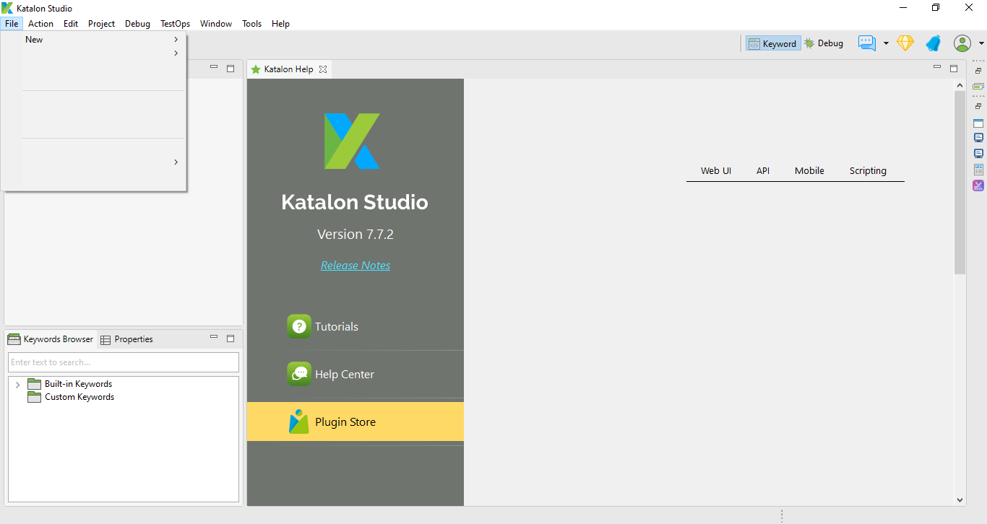Click the help page vertical scrollbar thumb
Screen dimensions: 987x524
(960, 183)
